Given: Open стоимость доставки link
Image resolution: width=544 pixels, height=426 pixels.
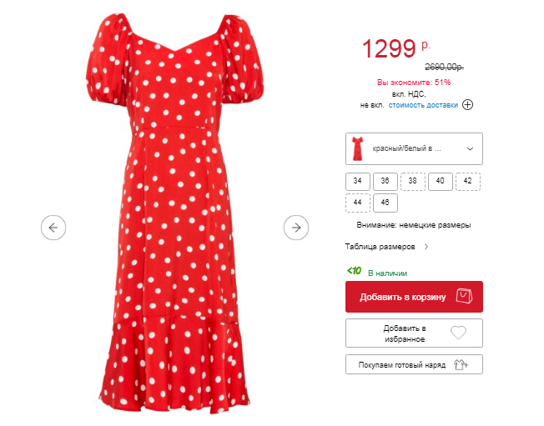Looking at the screenshot, I should [x=423, y=105].
